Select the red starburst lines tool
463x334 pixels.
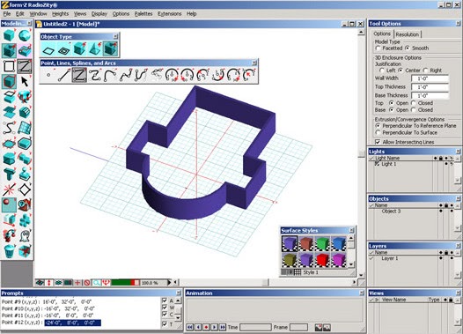click(x=9, y=189)
